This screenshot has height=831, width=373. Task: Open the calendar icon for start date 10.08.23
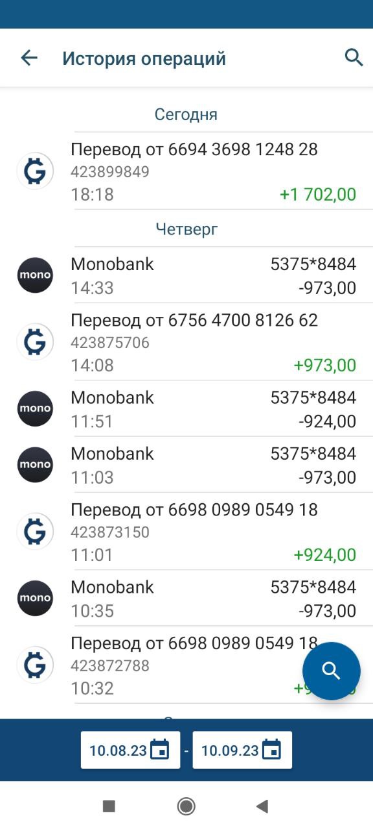coord(159,750)
